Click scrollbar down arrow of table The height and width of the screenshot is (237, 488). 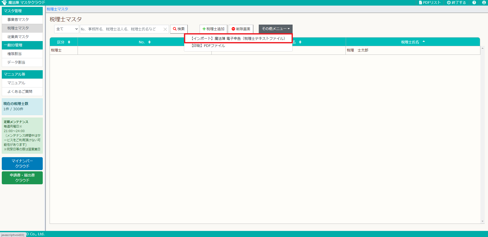(482, 221)
